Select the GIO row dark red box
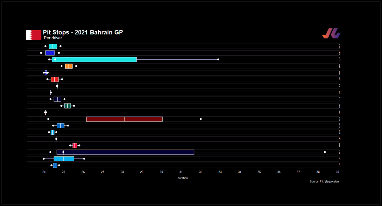 [124, 119]
